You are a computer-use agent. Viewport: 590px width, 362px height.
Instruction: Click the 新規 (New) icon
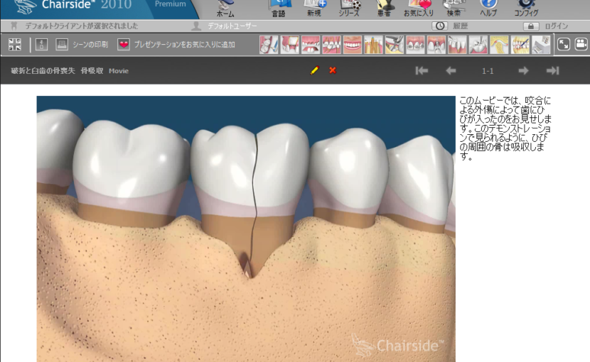click(314, 8)
